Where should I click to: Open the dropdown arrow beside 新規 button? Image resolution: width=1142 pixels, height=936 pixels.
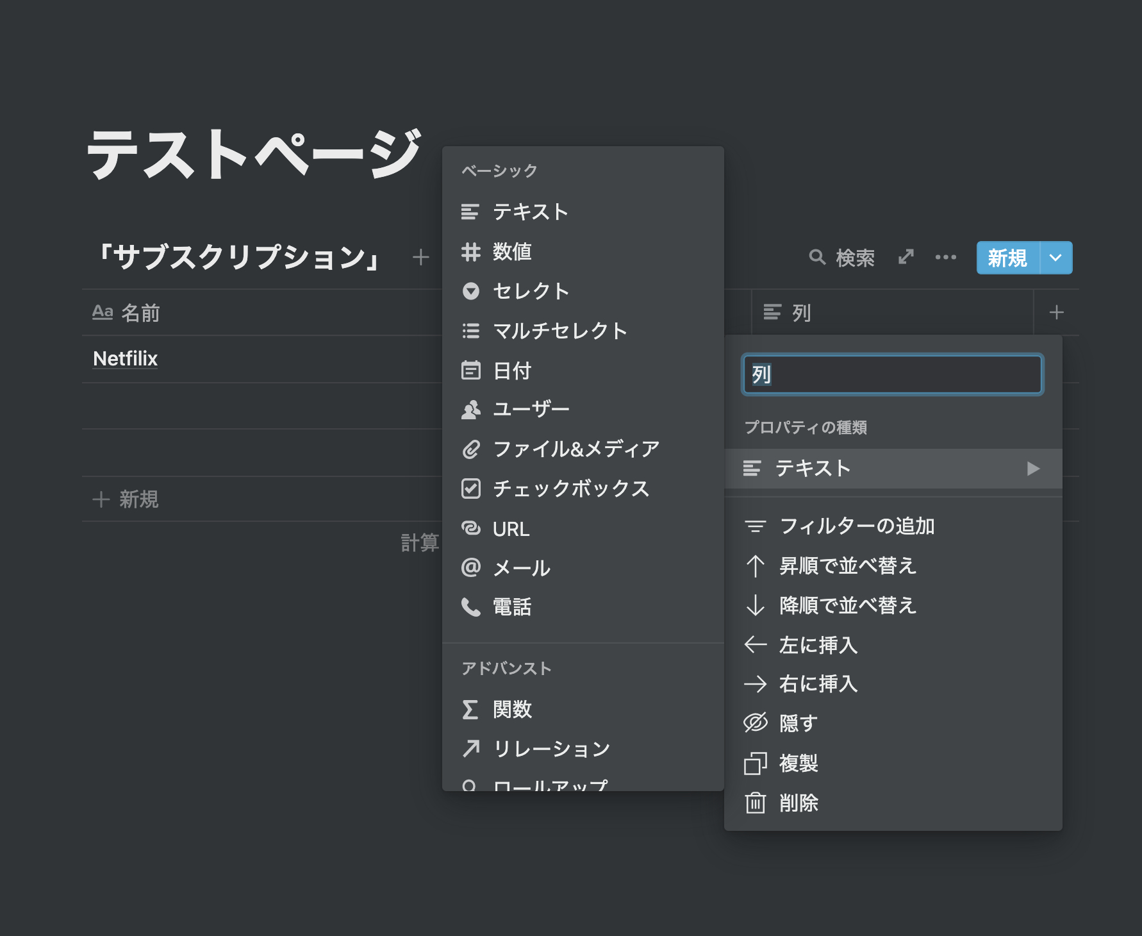tap(1055, 258)
